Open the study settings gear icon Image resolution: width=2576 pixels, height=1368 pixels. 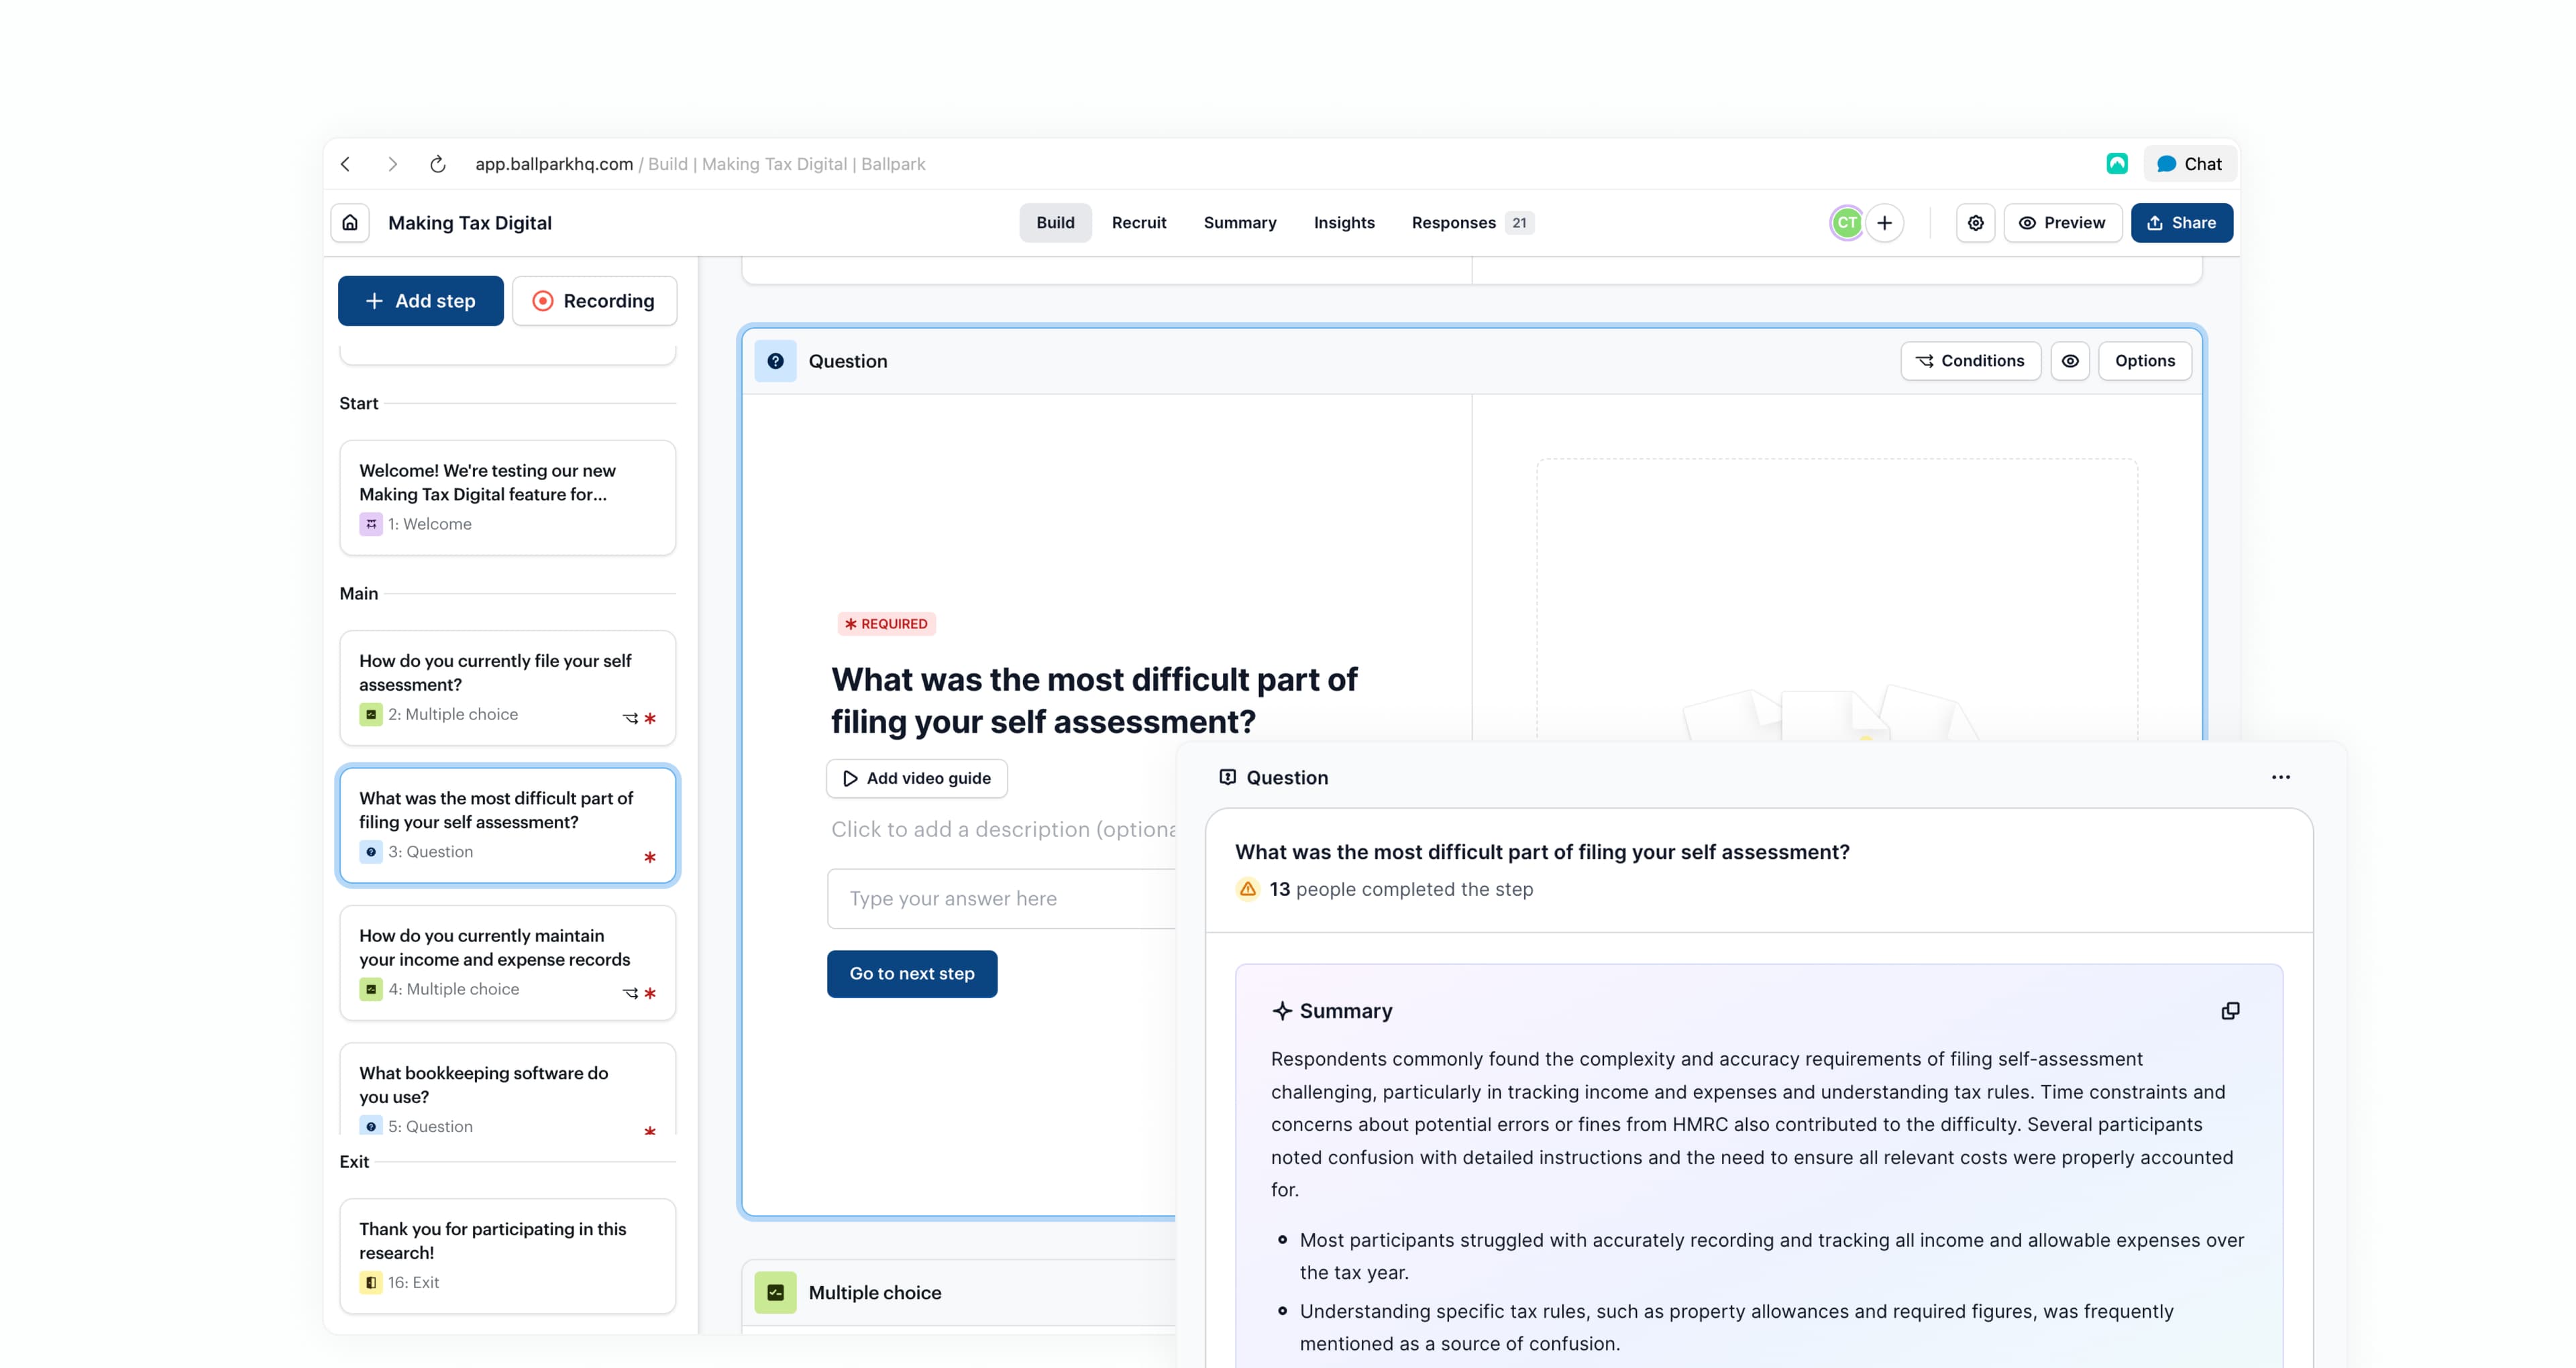[1975, 222]
